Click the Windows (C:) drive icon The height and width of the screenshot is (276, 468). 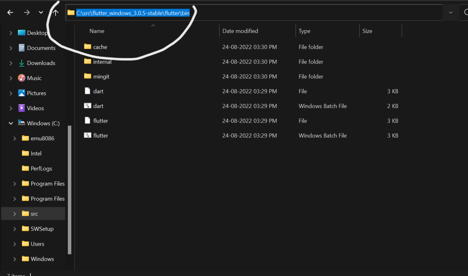pyautogui.click(x=22, y=122)
